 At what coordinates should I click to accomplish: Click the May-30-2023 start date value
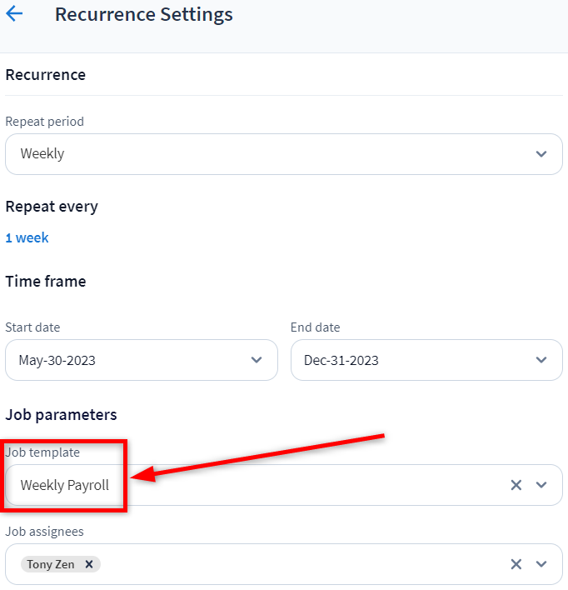pyautogui.click(x=58, y=361)
